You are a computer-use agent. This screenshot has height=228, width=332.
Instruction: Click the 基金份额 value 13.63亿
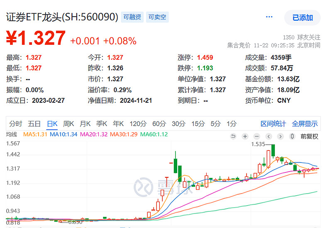[288, 79]
